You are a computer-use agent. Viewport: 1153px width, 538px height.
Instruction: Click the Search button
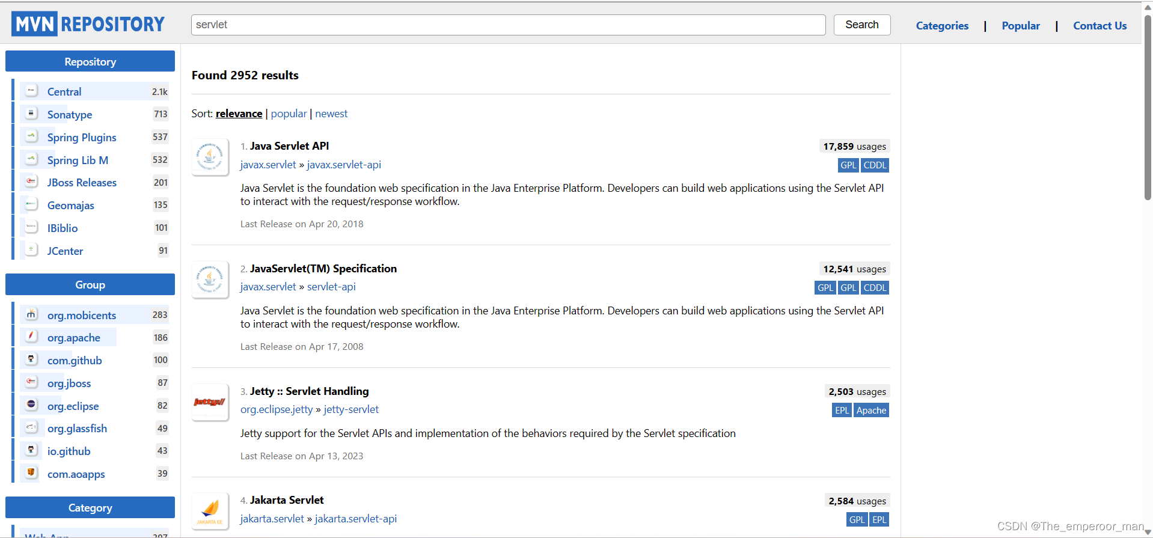(862, 25)
